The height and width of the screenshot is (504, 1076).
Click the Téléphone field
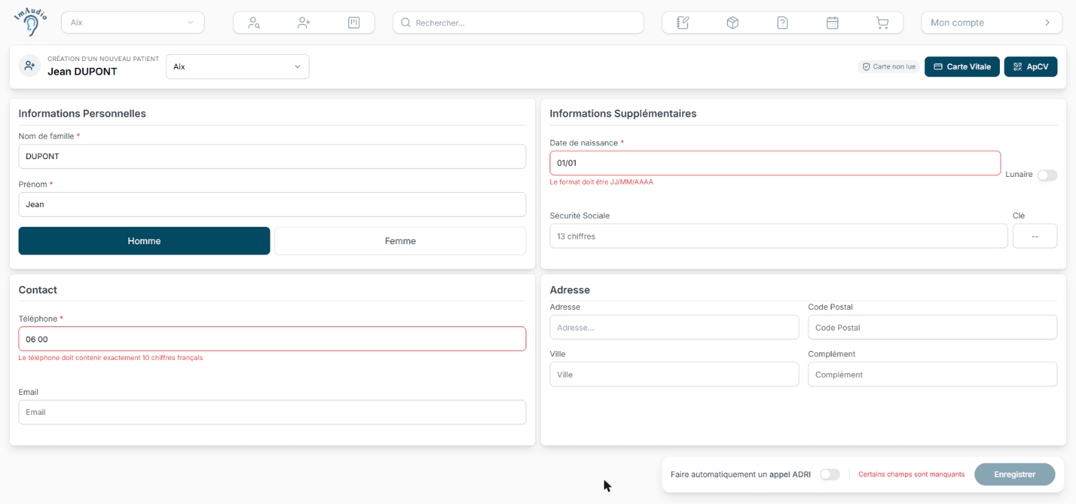pyautogui.click(x=272, y=339)
